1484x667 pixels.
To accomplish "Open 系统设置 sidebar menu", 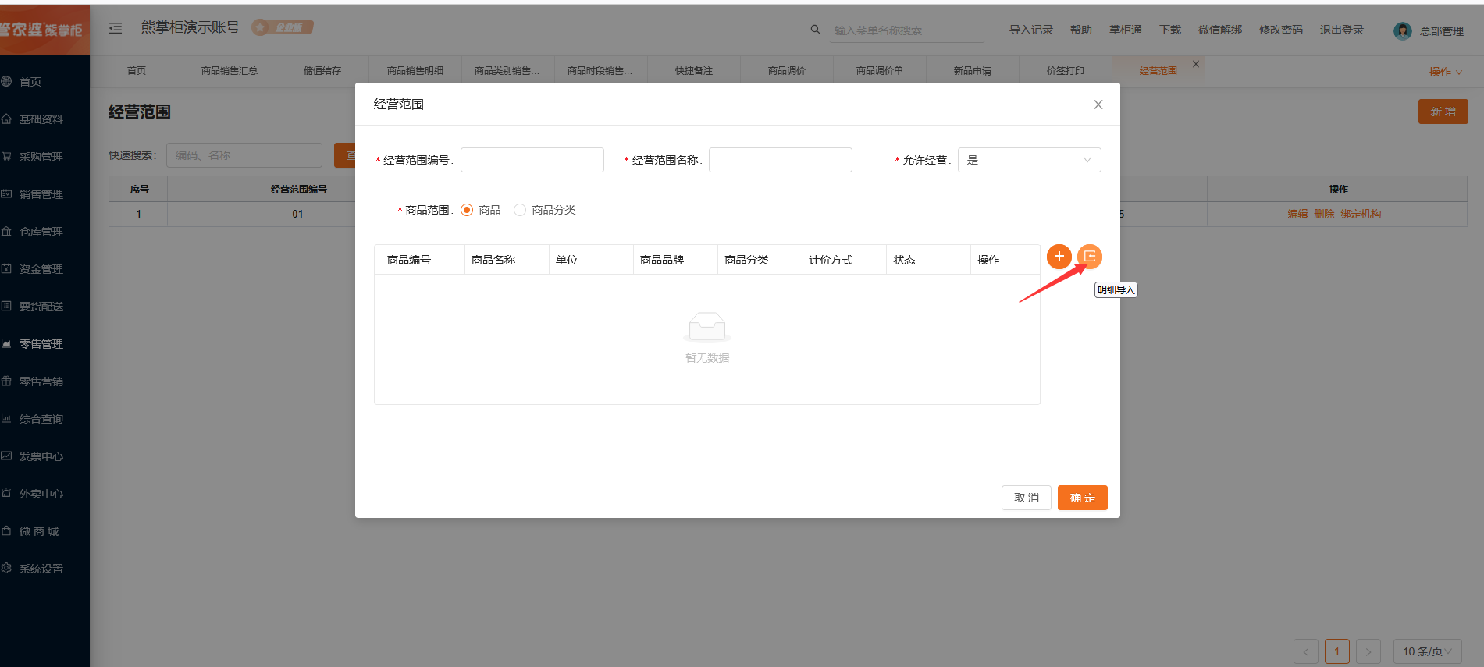I will click(41, 569).
